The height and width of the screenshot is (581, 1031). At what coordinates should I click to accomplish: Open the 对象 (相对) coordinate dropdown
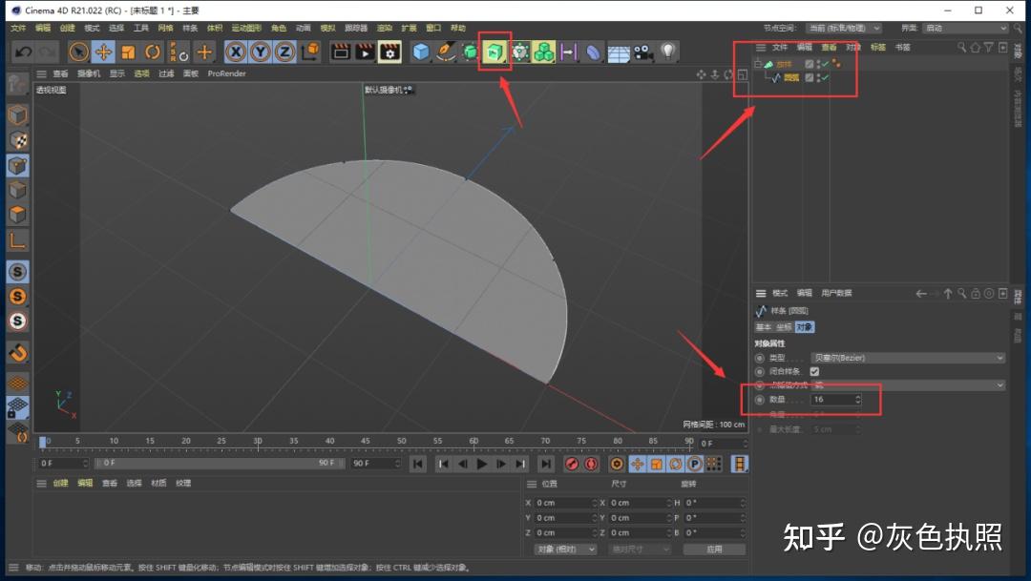pos(565,549)
